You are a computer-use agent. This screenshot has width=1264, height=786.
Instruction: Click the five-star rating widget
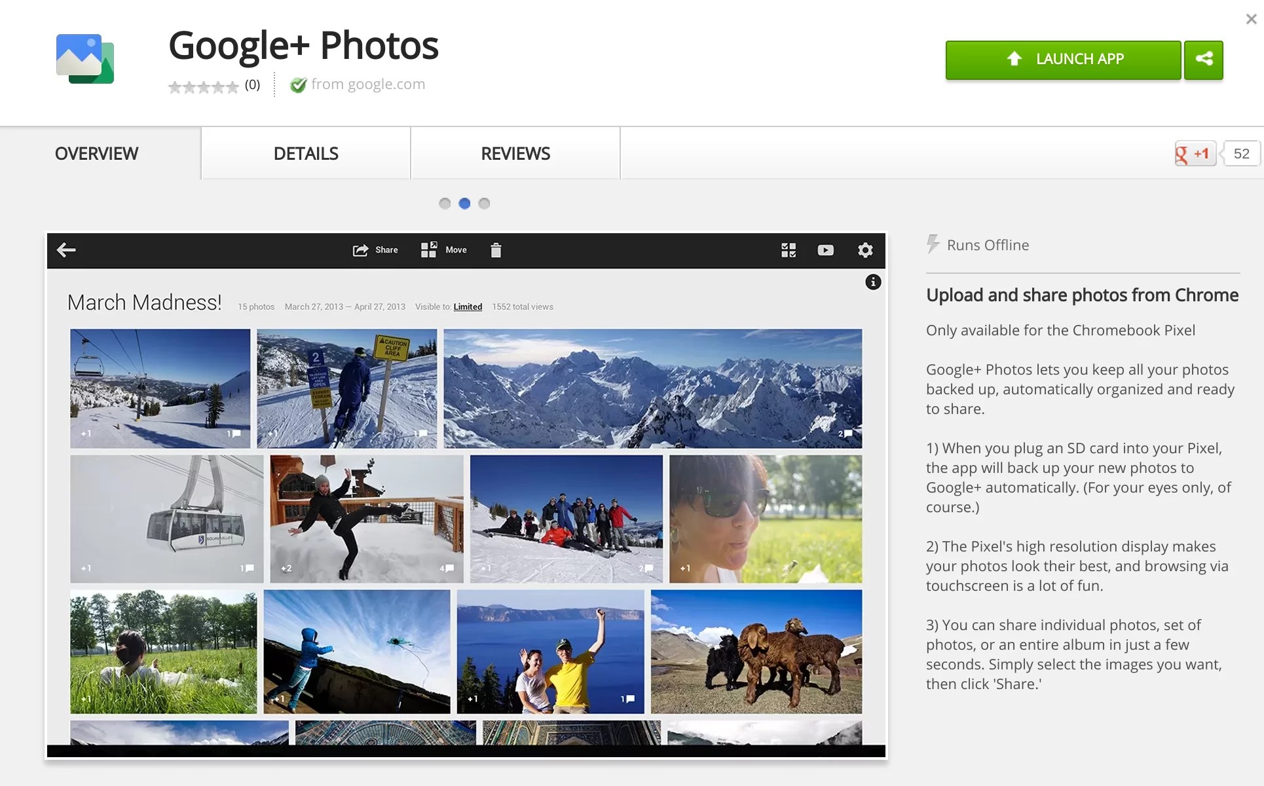(203, 86)
